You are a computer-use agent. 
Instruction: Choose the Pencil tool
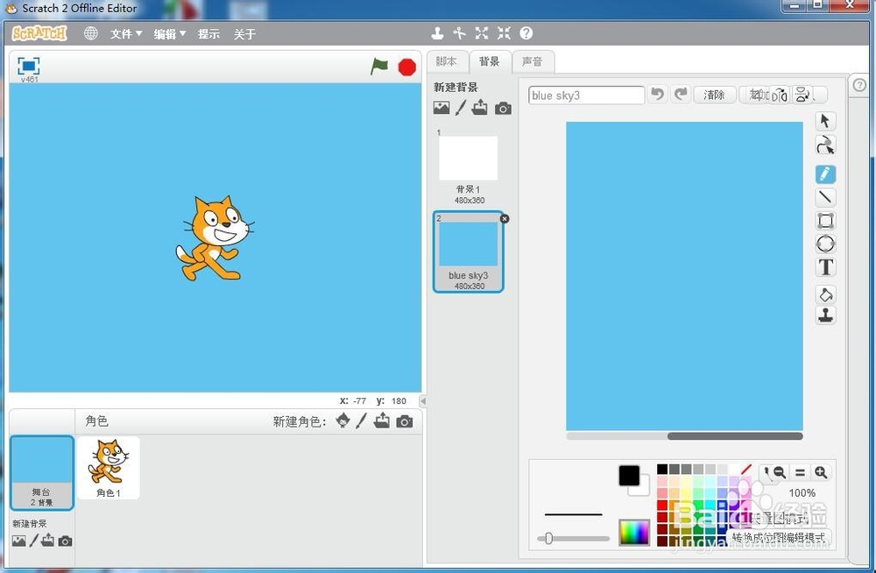(825, 174)
